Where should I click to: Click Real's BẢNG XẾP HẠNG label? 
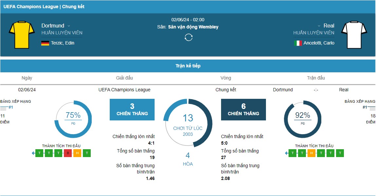click(360, 101)
